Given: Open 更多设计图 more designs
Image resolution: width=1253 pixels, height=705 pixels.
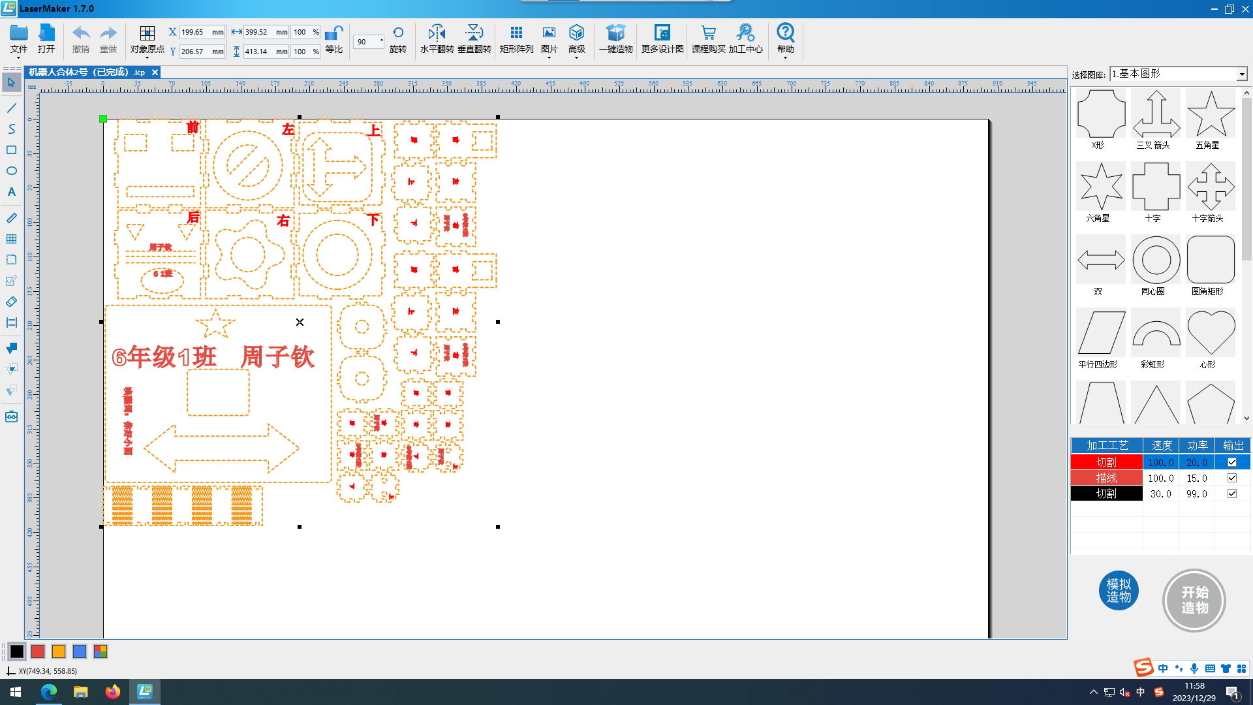Looking at the screenshot, I should tap(662, 39).
